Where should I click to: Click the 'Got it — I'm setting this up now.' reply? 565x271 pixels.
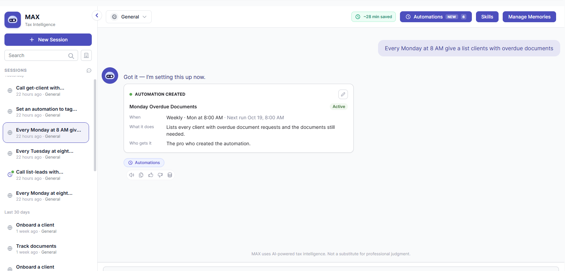[x=164, y=77]
